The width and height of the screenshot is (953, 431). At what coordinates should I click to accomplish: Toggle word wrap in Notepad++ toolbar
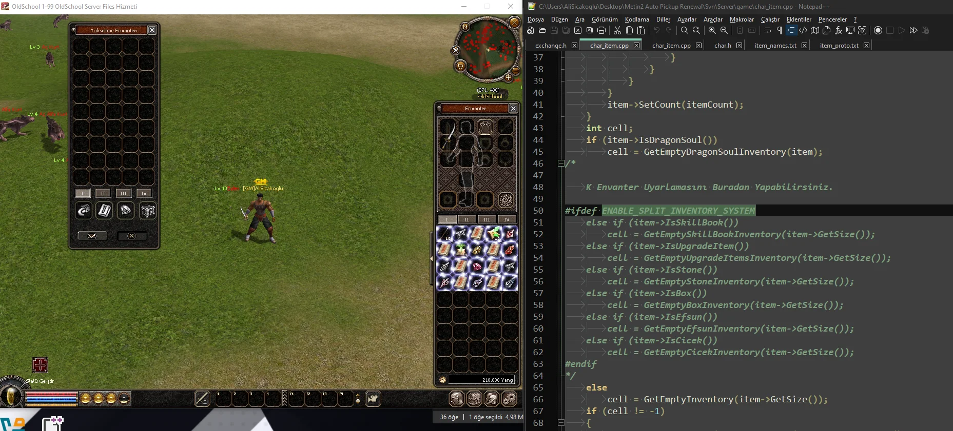click(x=768, y=31)
